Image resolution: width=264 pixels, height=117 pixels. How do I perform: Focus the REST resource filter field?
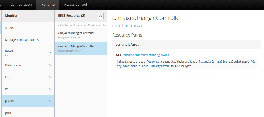point(81,25)
